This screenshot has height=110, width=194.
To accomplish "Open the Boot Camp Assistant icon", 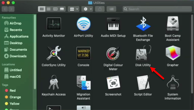I will [173, 24].
